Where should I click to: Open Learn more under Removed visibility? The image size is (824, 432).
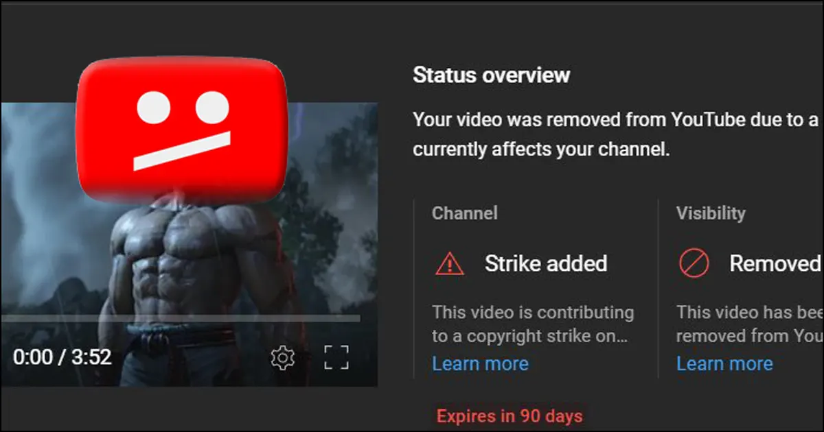coord(724,363)
